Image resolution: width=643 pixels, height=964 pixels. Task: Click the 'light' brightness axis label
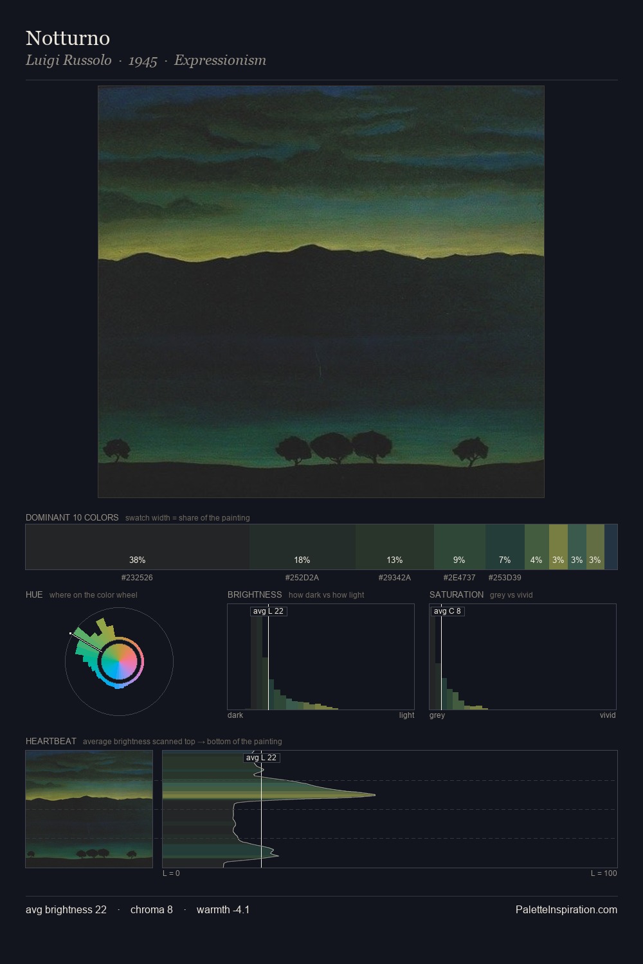click(x=406, y=715)
